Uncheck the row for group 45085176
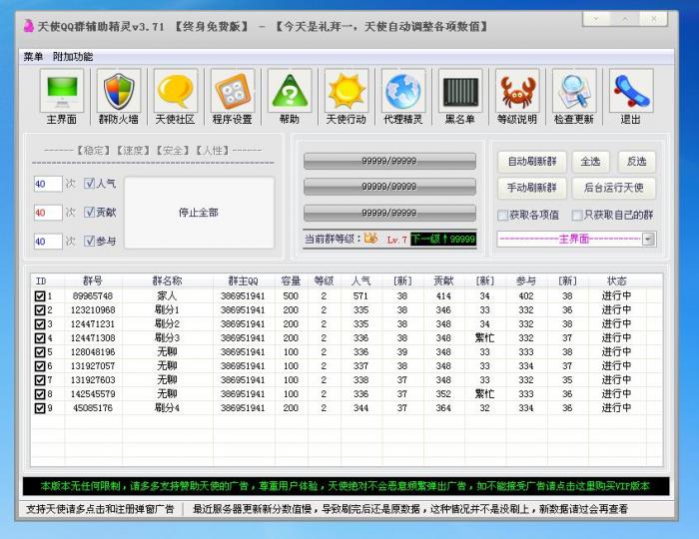The image size is (699, 539). point(40,408)
